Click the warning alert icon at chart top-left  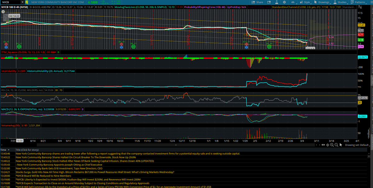click(x=3, y=11)
